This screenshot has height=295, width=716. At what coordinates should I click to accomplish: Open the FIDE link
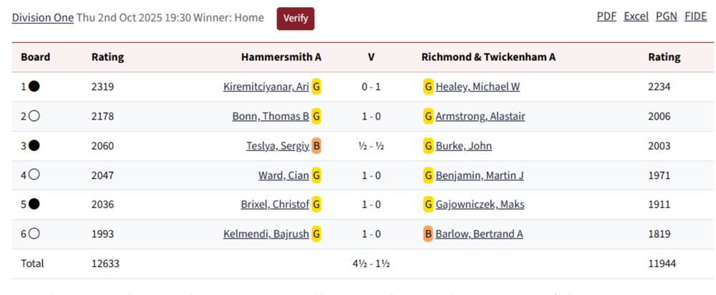[x=695, y=16]
